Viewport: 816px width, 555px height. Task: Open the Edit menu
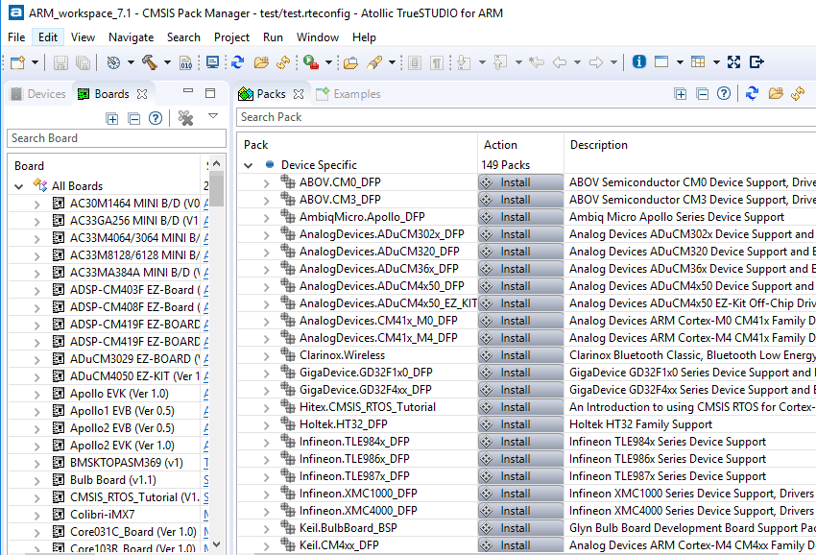48,37
